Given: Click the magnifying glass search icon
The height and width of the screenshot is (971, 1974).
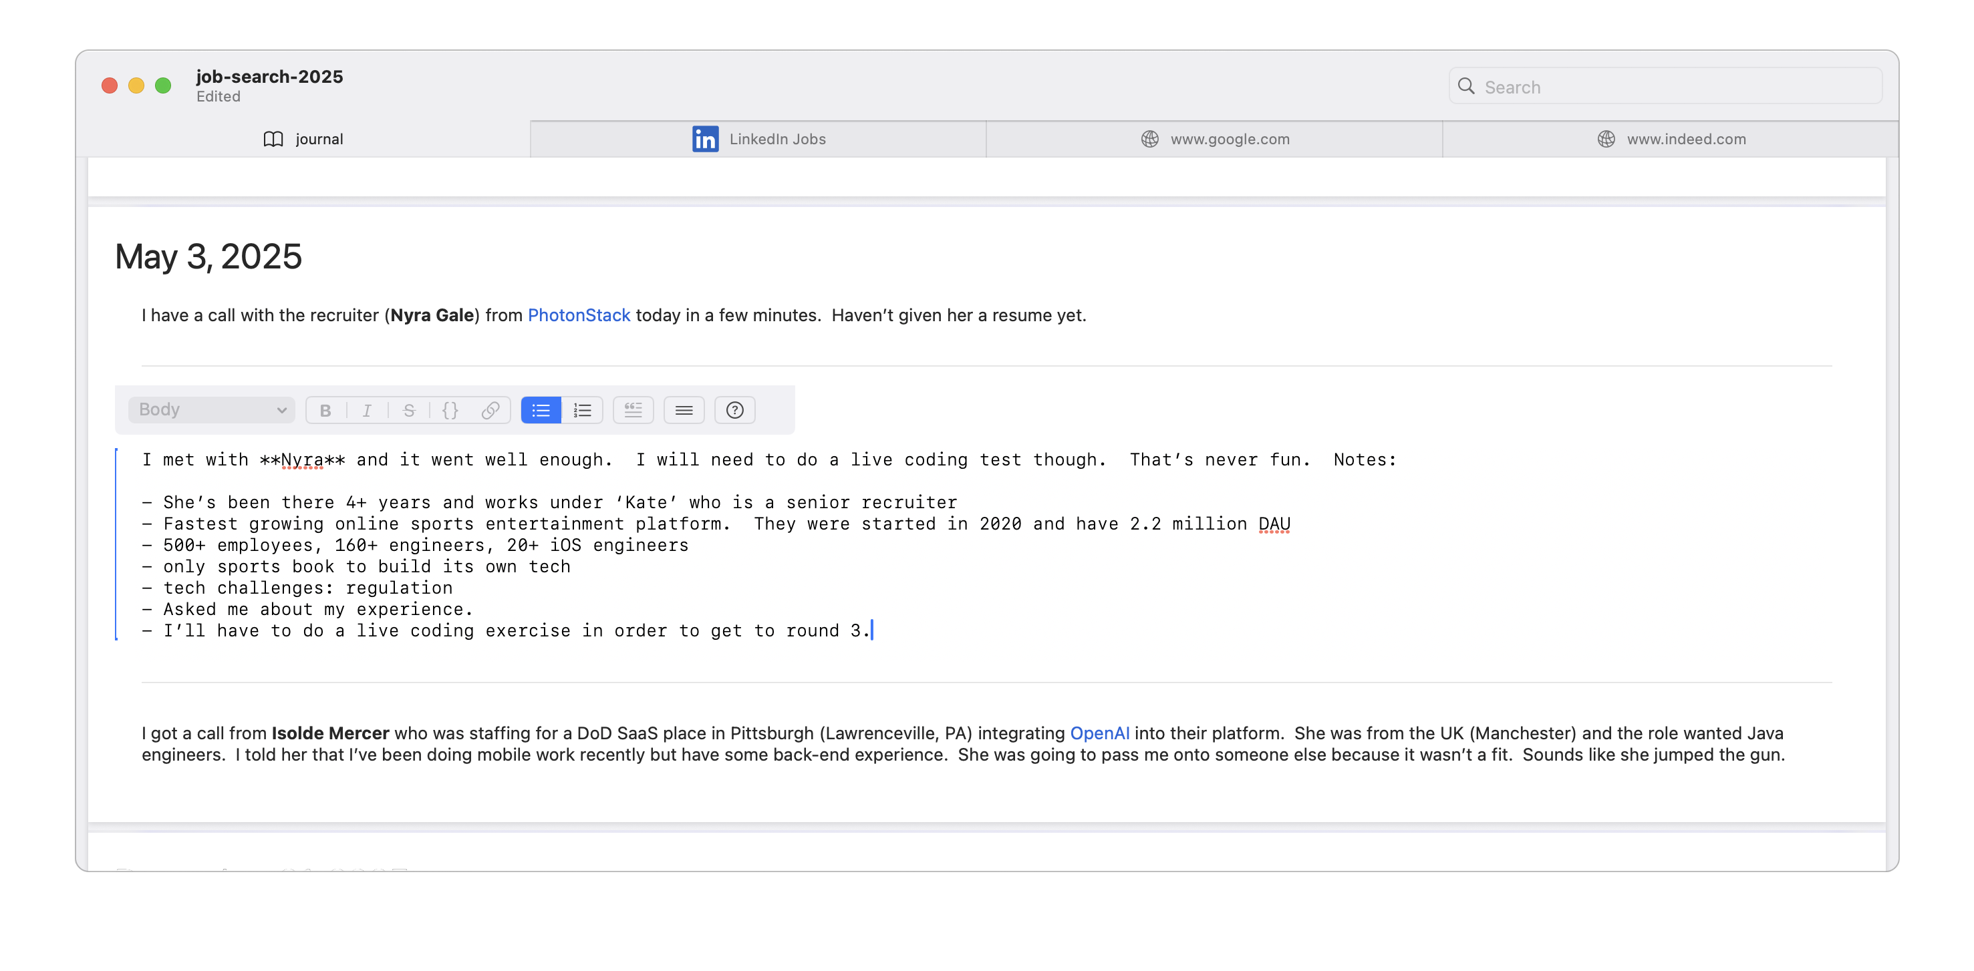Looking at the screenshot, I should pyautogui.click(x=1466, y=87).
